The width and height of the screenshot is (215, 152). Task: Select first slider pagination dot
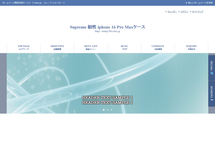point(104,110)
